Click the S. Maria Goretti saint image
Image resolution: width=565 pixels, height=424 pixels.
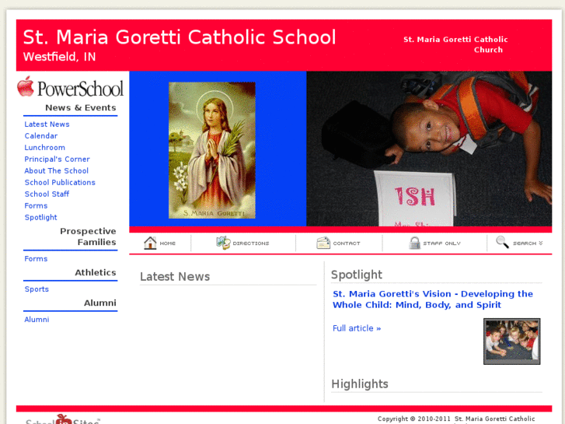212,150
